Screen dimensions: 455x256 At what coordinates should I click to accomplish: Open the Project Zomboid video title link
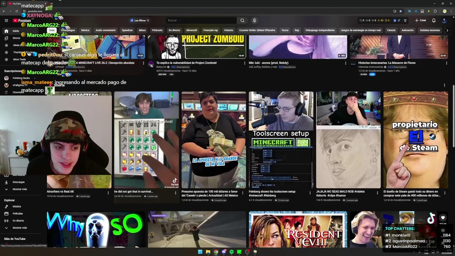186,63
